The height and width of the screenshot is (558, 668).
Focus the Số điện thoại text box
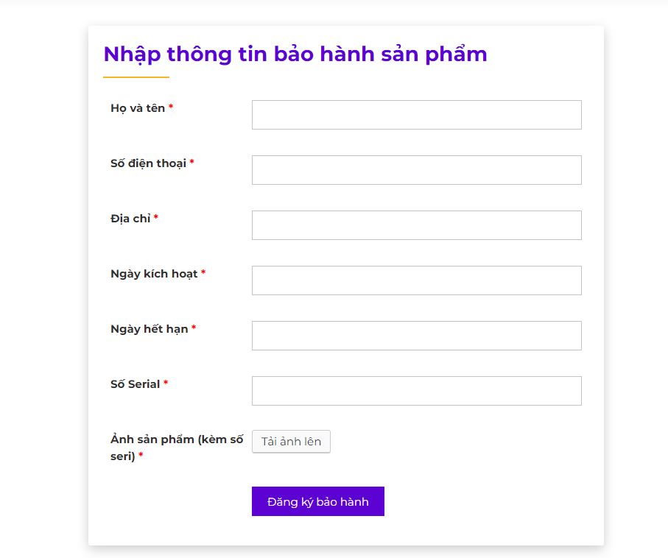pyautogui.click(x=416, y=170)
